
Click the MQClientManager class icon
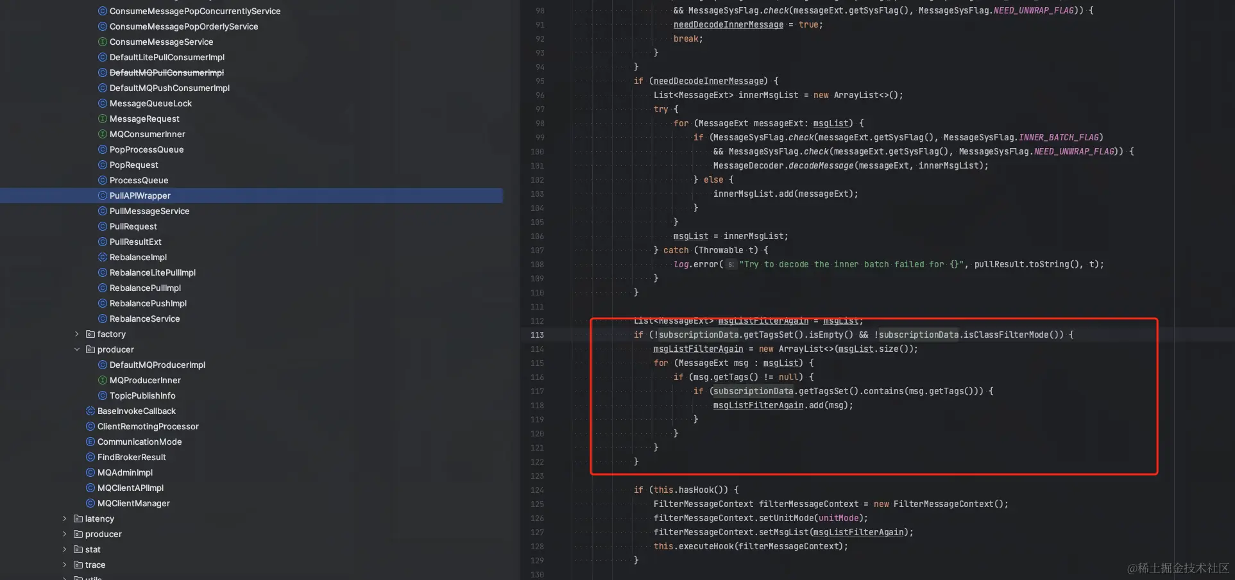pos(90,503)
